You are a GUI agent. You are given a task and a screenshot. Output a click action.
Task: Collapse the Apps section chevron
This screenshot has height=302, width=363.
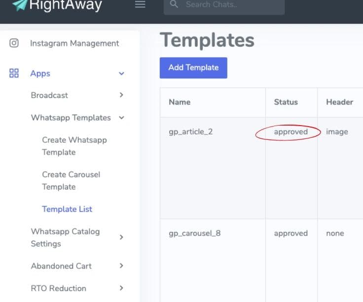pos(121,74)
